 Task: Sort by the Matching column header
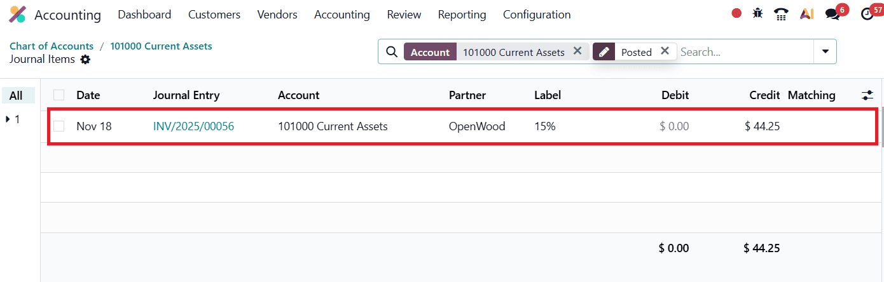[811, 95]
